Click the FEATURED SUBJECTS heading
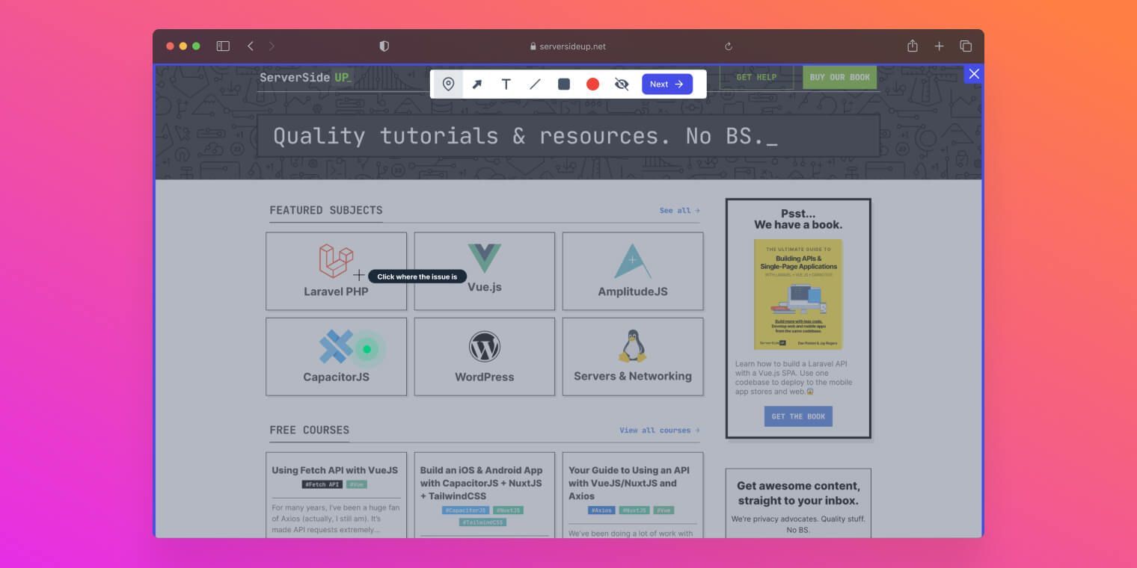1137x568 pixels. click(x=326, y=210)
